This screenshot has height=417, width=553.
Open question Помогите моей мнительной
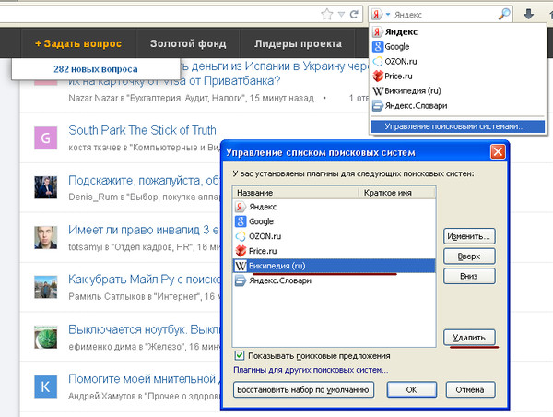click(145, 379)
